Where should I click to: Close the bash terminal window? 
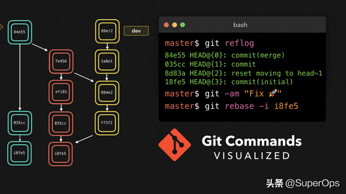166,25
